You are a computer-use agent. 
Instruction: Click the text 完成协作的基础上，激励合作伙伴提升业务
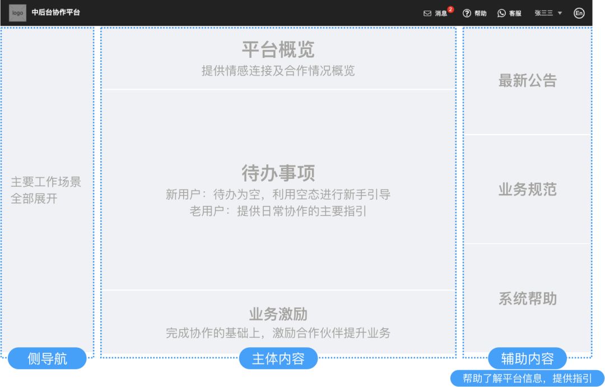click(278, 333)
